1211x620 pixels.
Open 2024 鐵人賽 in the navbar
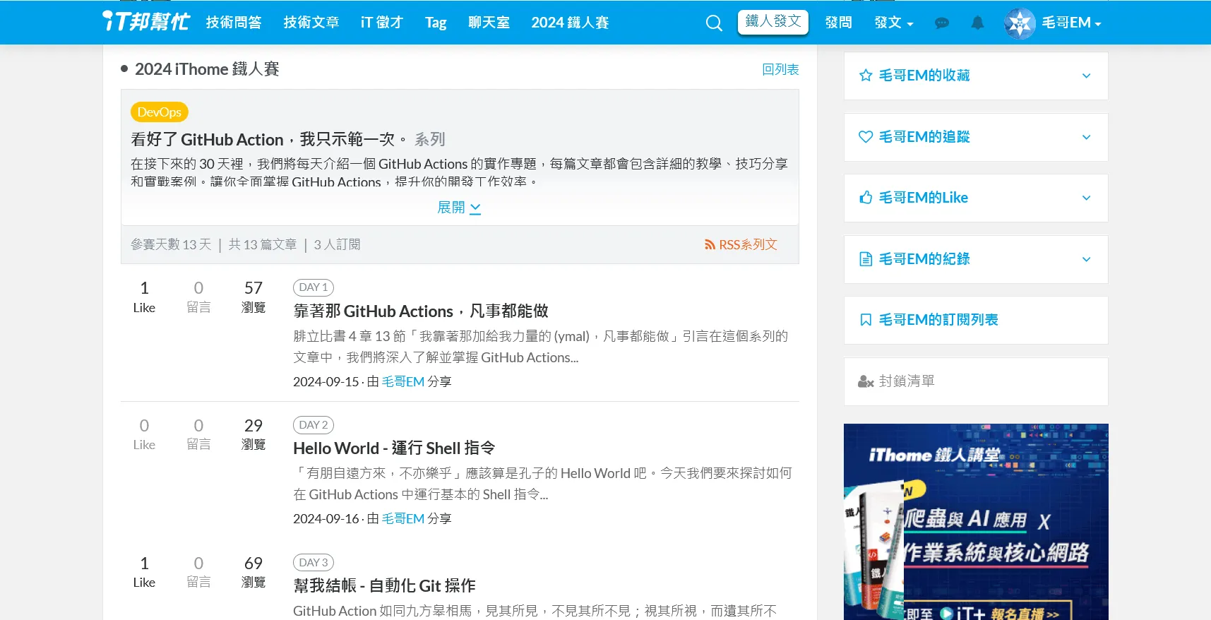(x=570, y=23)
